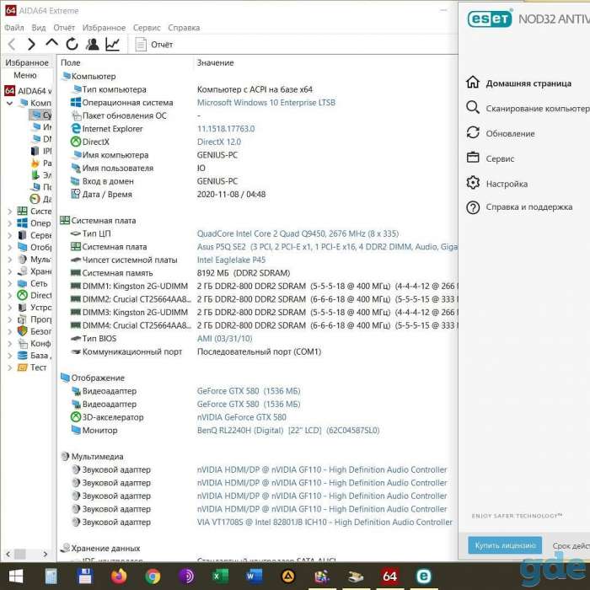The width and height of the screenshot is (590, 590).
Task: Open the graph chart icon in AIDA64 toolbar
Action: (x=112, y=44)
